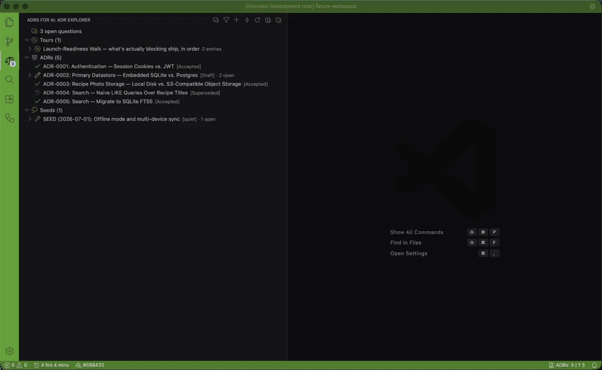Click the checkmark icon of ADR-0001
The image size is (602, 370).
click(37, 66)
